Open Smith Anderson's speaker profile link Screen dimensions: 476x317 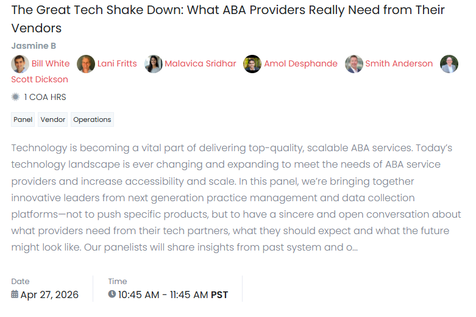pos(399,64)
